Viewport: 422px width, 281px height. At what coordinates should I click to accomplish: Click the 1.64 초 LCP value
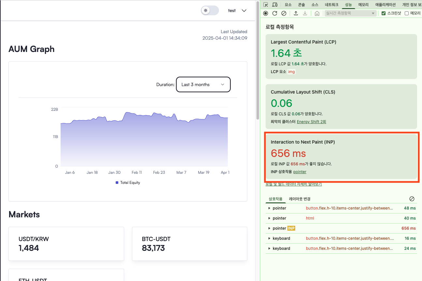pyautogui.click(x=286, y=53)
